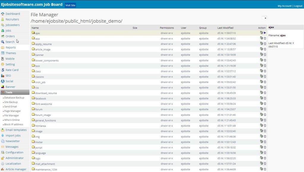Open Search from the sidebar

tap(10, 42)
